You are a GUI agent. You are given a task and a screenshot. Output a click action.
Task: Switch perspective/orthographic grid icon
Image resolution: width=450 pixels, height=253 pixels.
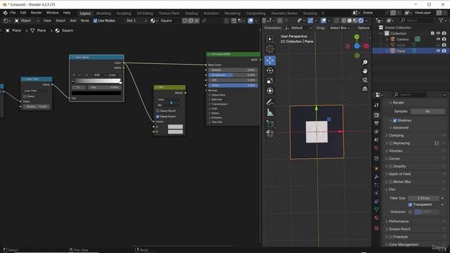pyautogui.click(x=365, y=89)
